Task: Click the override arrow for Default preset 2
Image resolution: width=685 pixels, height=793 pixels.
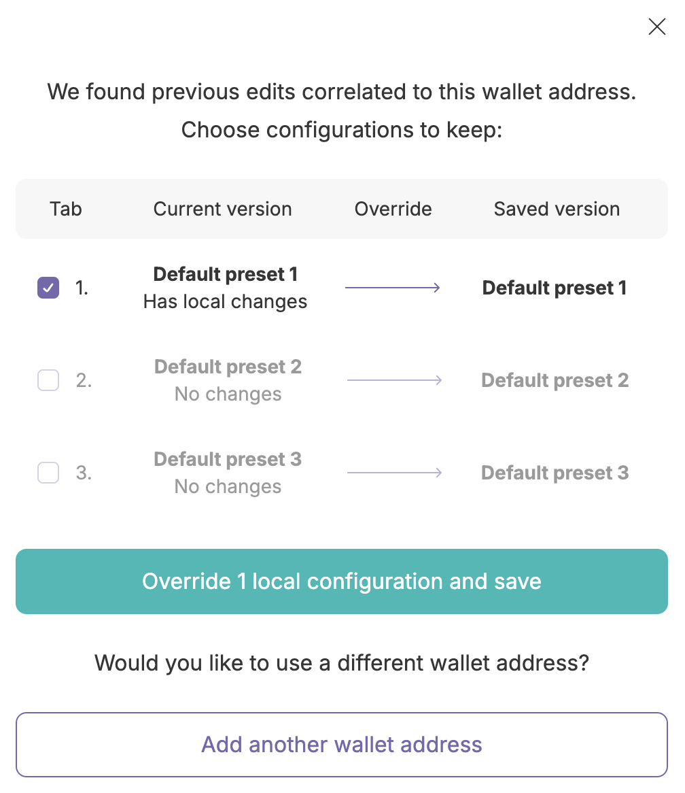Action: [x=394, y=379]
